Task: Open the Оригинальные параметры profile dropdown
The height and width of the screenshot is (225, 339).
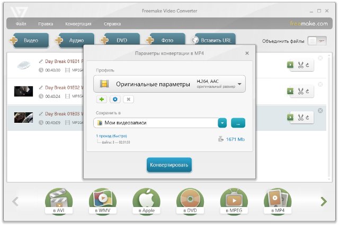Action: point(169,84)
